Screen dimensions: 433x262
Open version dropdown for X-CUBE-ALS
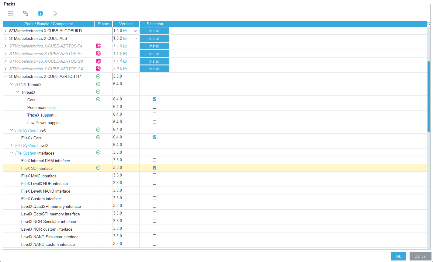pos(136,38)
